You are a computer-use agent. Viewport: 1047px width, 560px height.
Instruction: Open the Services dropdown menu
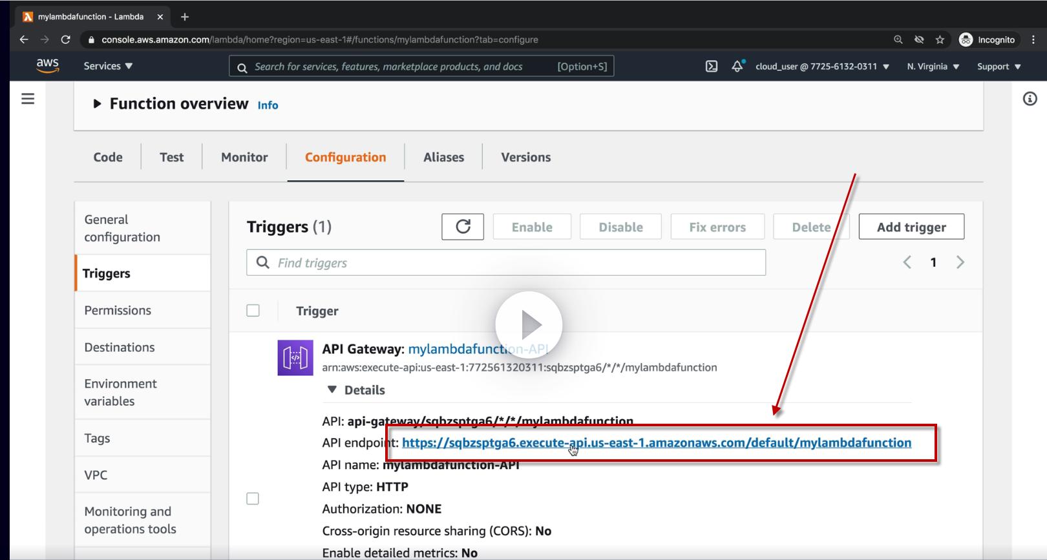pyautogui.click(x=108, y=66)
